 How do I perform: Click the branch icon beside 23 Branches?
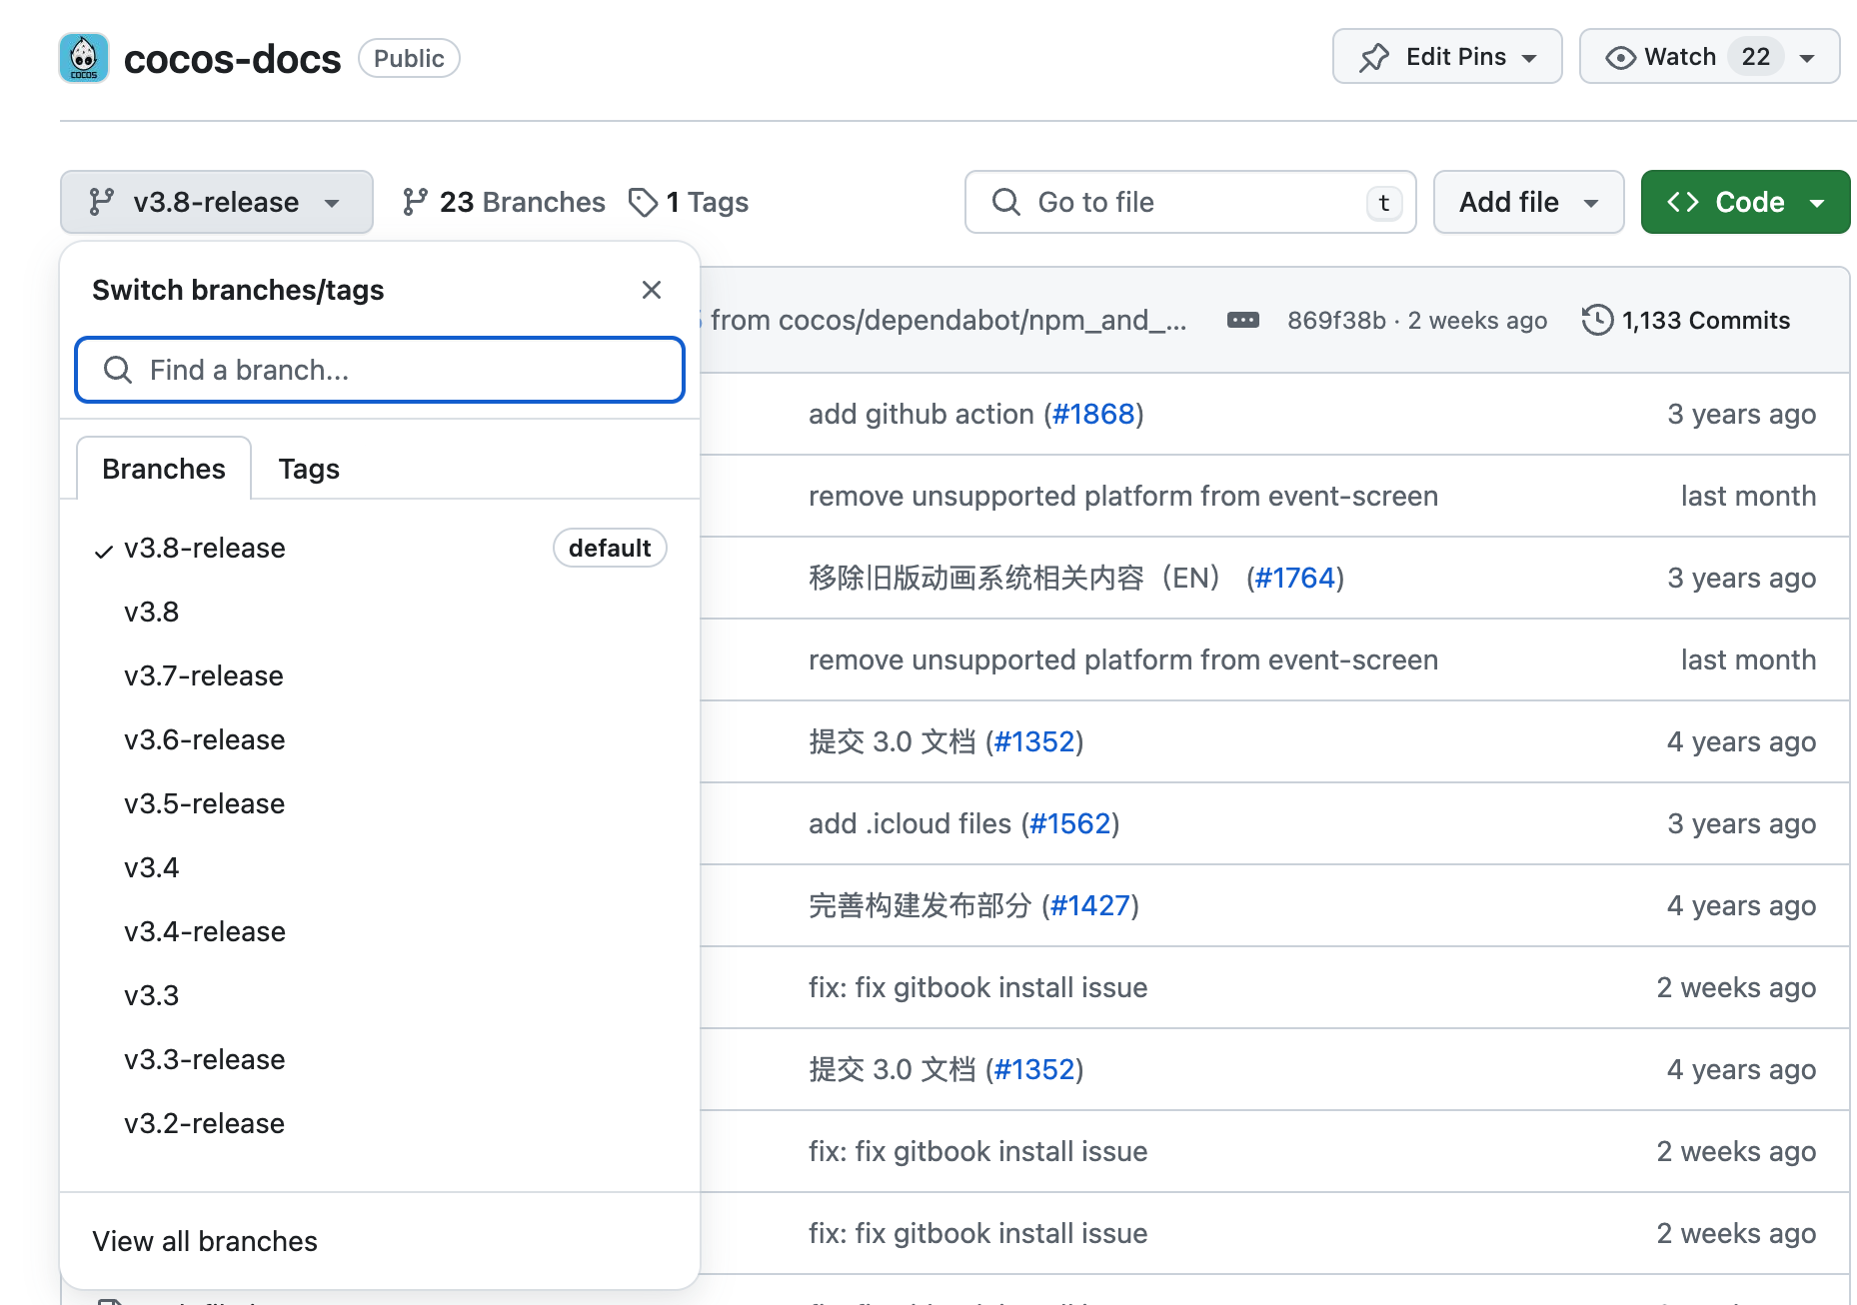415,202
